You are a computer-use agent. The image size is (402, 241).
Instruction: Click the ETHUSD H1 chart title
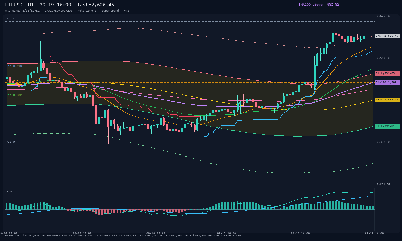(20, 5)
